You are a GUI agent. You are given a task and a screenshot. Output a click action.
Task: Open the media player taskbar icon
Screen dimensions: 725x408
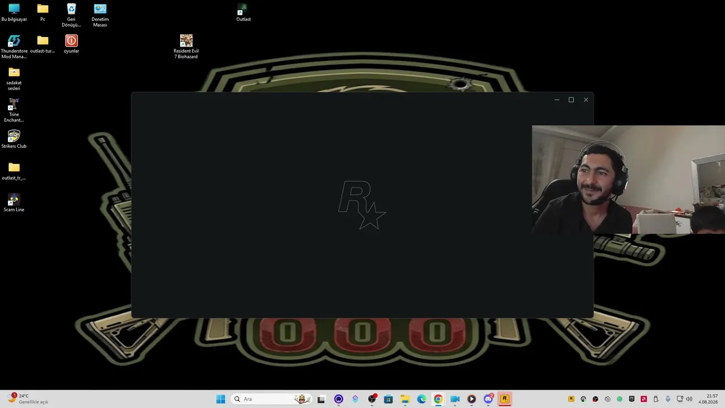coord(471,399)
